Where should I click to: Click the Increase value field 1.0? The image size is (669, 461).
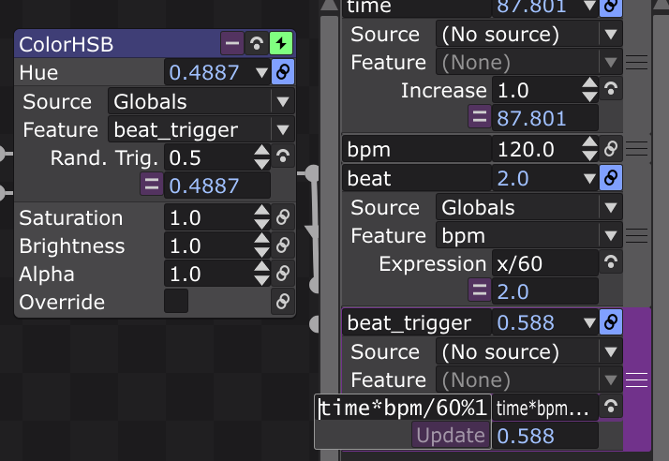(x=537, y=91)
